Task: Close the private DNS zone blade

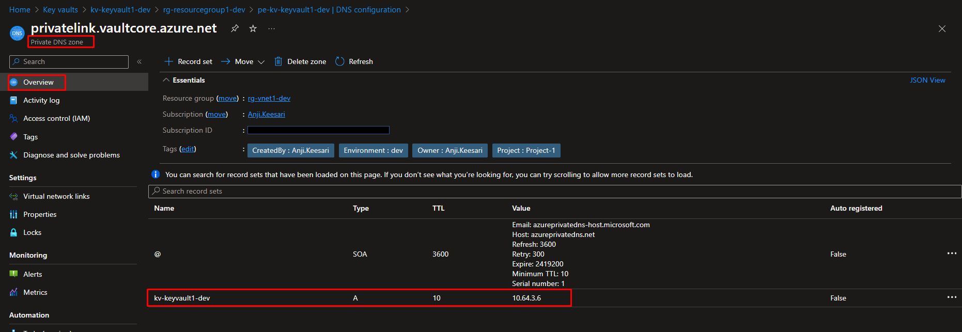Action: pos(942,29)
